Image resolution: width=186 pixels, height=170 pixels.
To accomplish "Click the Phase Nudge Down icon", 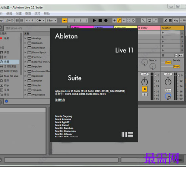I will pos(17,21).
